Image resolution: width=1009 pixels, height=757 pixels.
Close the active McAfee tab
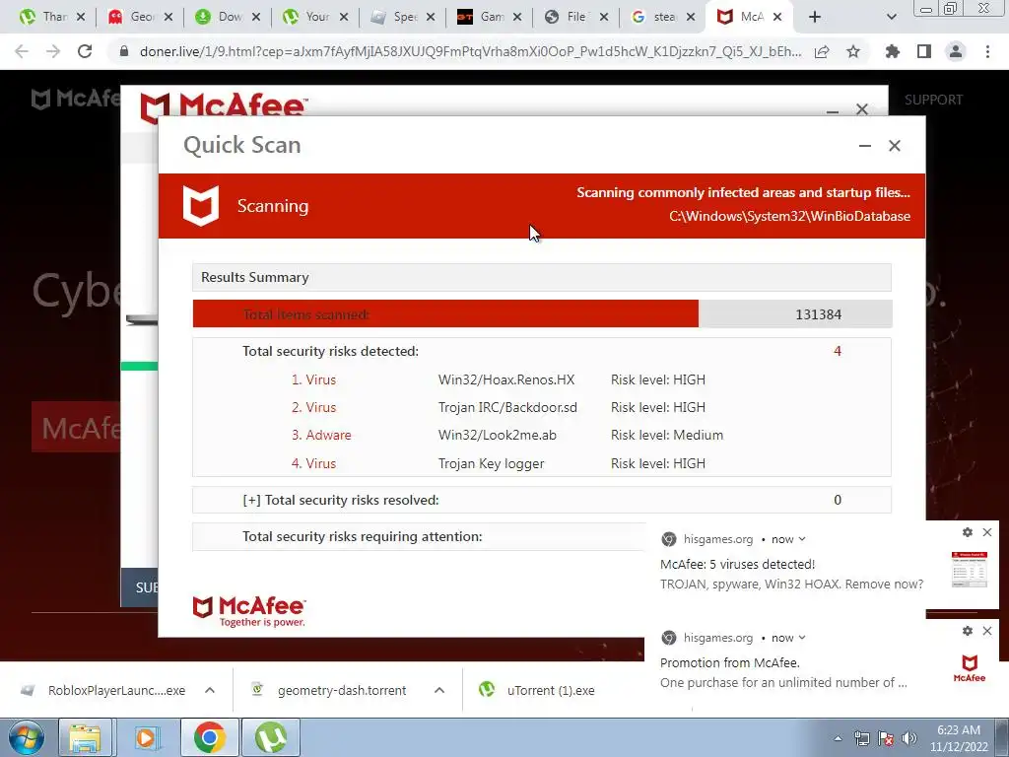(x=777, y=17)
